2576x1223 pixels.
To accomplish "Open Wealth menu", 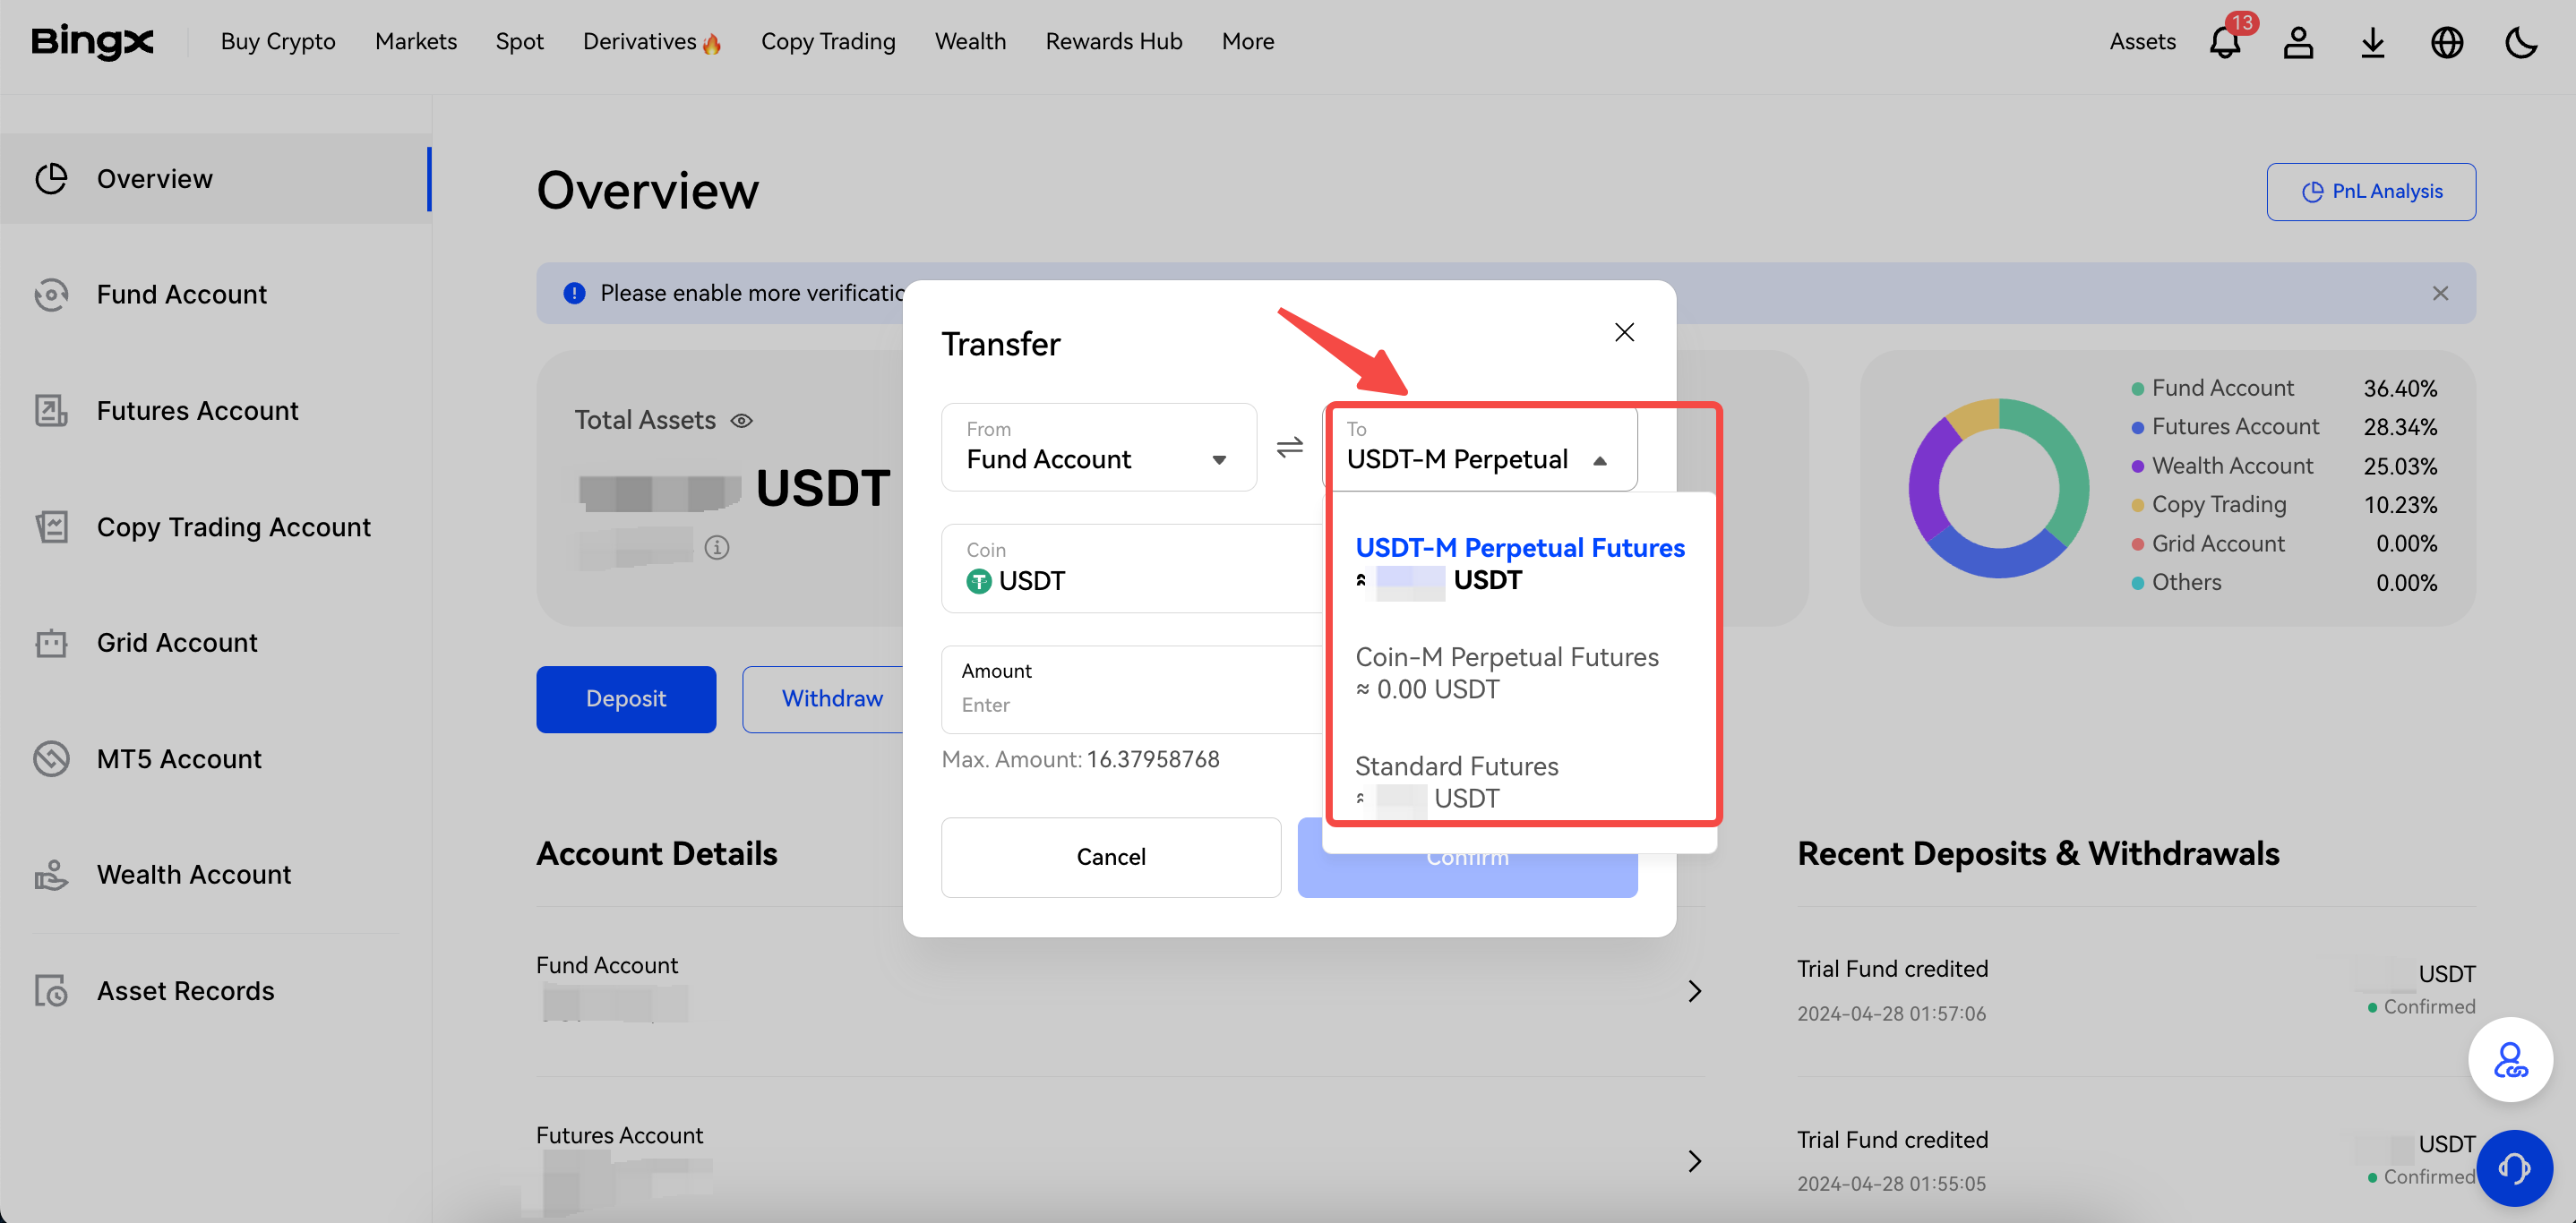I will (970, 42).
